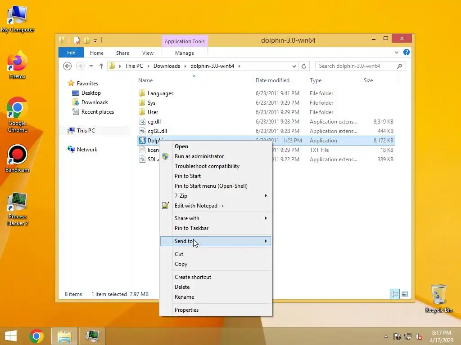
Task: Open Chrome from the taskbar
Action: tap(36, 336)
